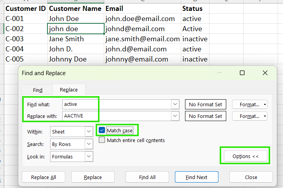Click the Replace button at dialog bottom
Screen dimensions: 283x188
pyautogui.click(x=93, y=177)
